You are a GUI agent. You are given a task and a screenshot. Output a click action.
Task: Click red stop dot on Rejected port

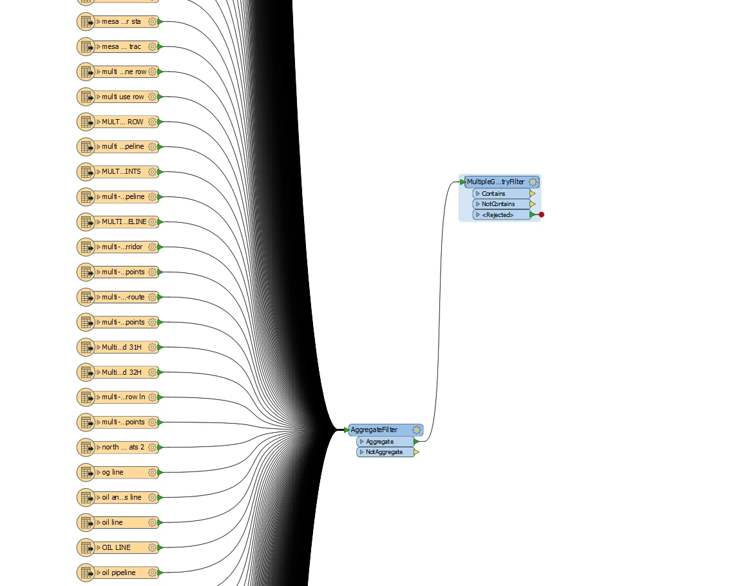[x=541, y=215]
